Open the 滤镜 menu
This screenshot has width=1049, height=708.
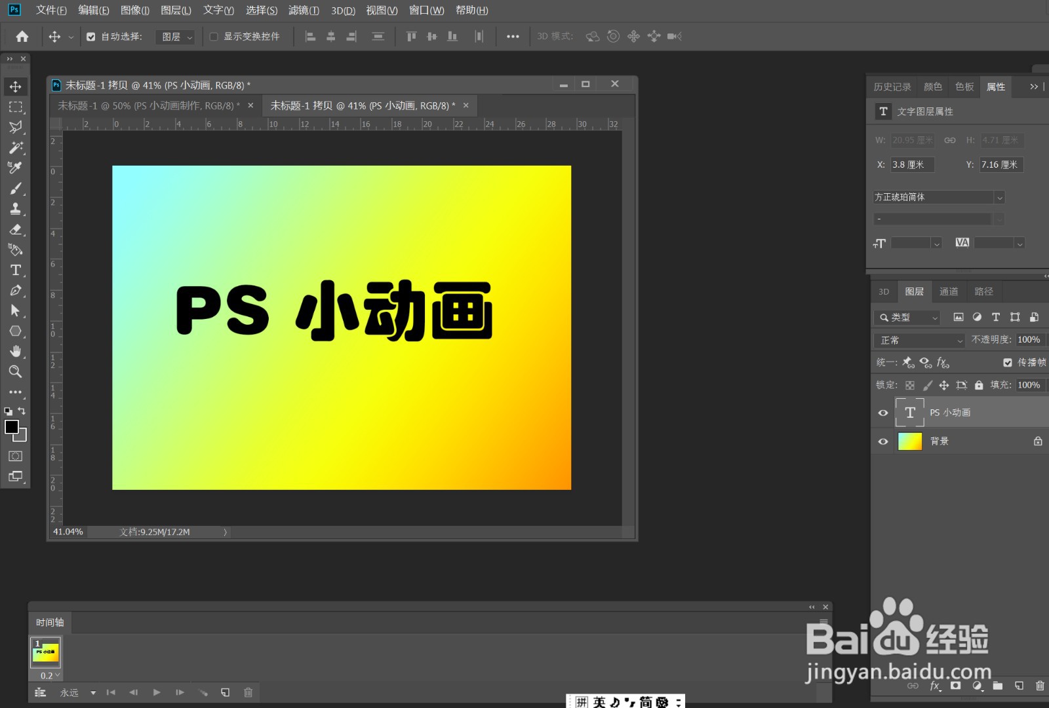coord(304,10)
